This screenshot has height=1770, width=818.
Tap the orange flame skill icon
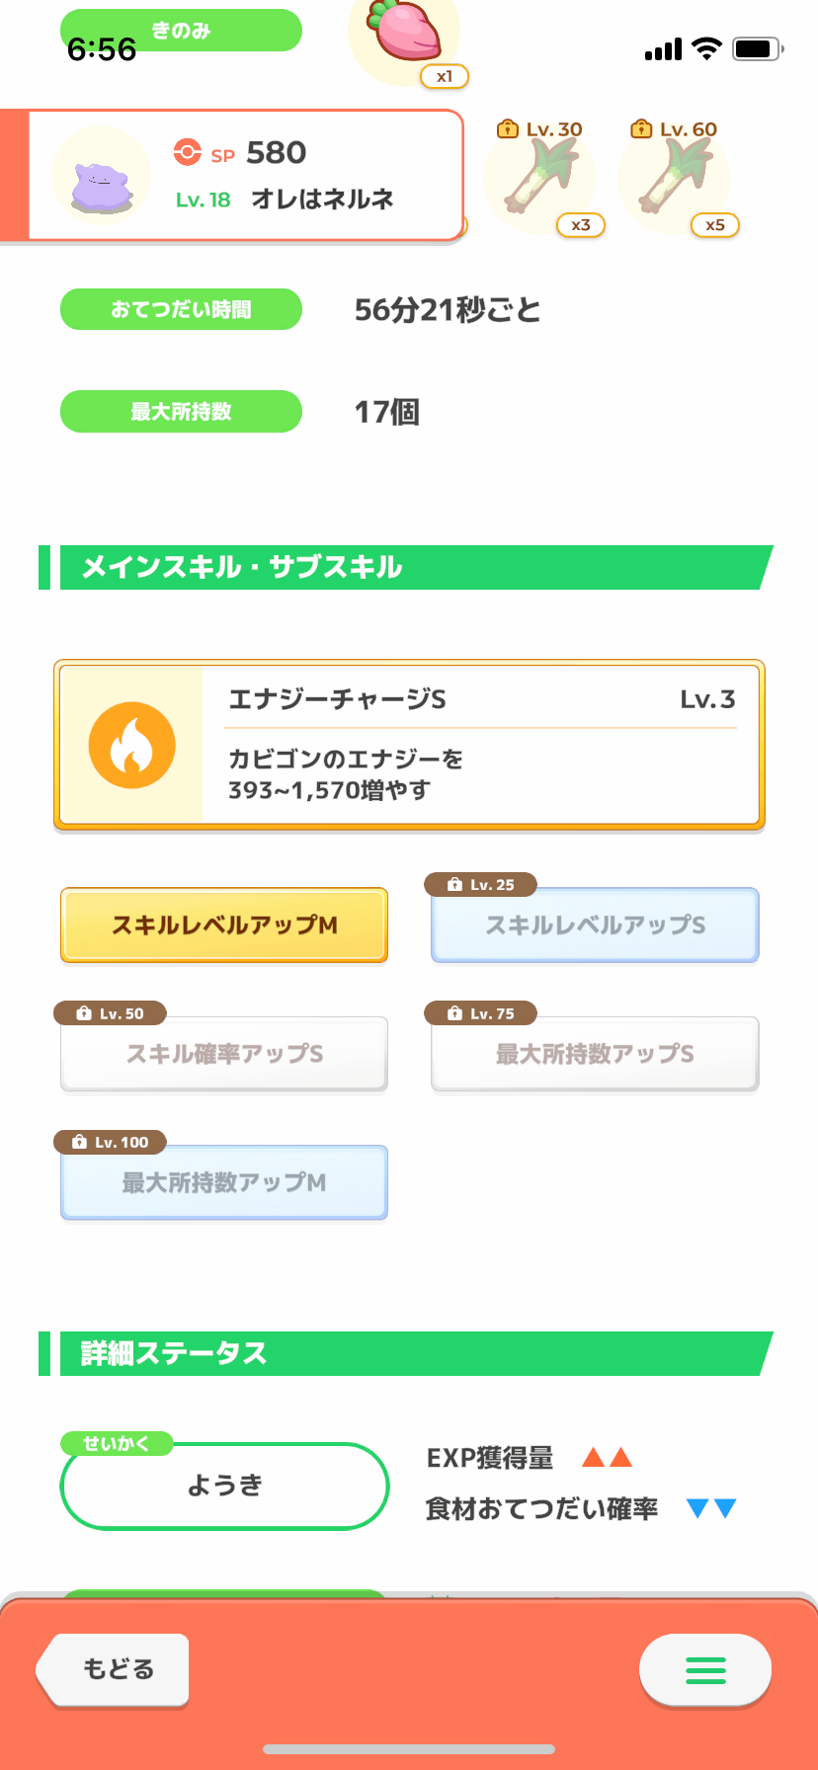132,745
